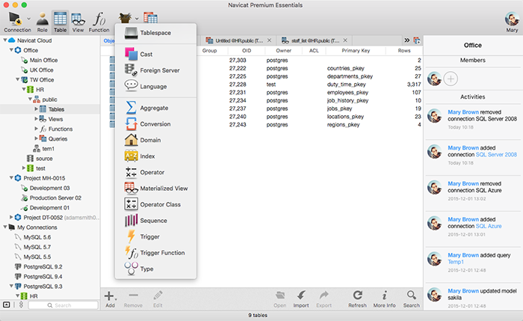This screenshot has height=321, width=523.
Task: Click the More Info button
Action: [x=384, y=299]
